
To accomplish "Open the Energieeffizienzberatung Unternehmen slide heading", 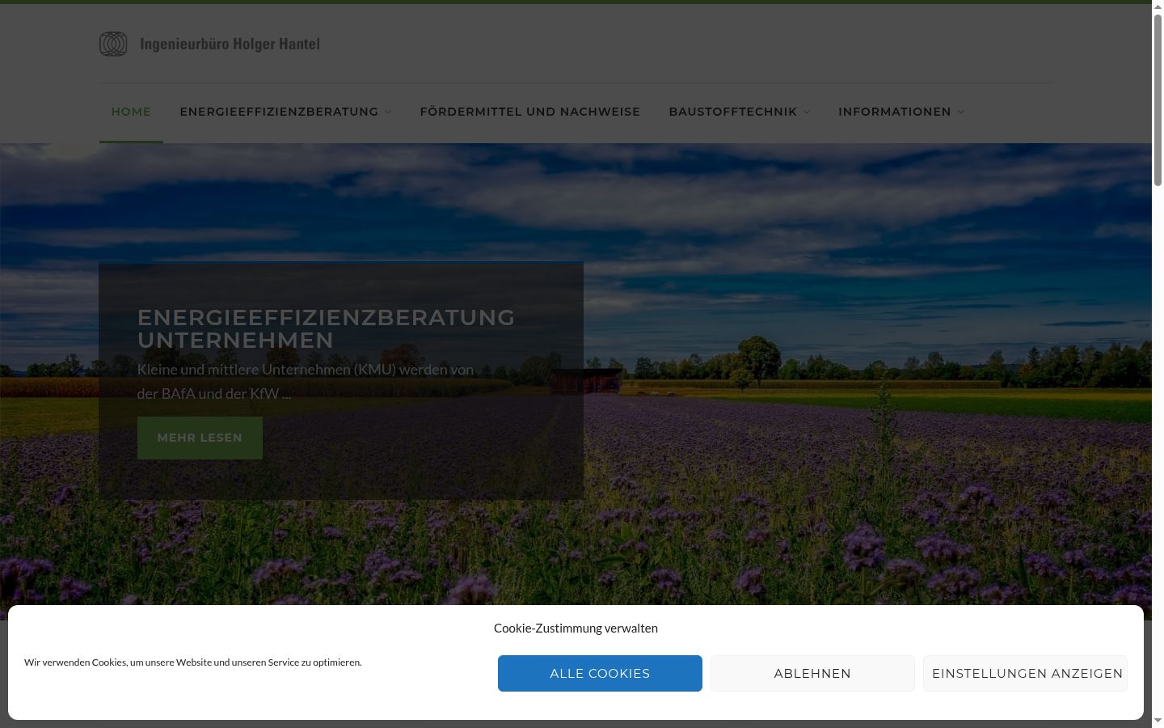I will [x=326, y=328].
